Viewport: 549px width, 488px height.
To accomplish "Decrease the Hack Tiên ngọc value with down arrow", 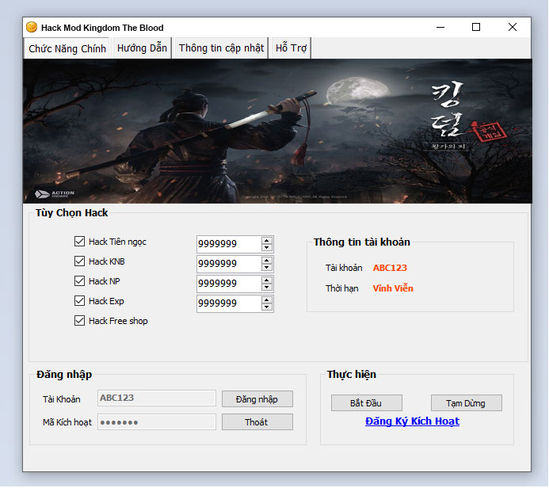I will [267, 247].
